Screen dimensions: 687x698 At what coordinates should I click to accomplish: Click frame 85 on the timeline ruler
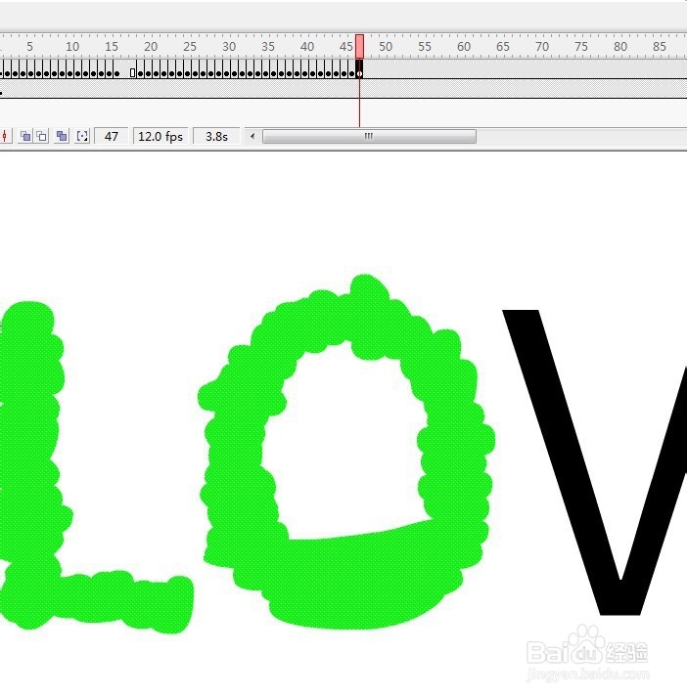pyautogui.click(x=658, y=46)
